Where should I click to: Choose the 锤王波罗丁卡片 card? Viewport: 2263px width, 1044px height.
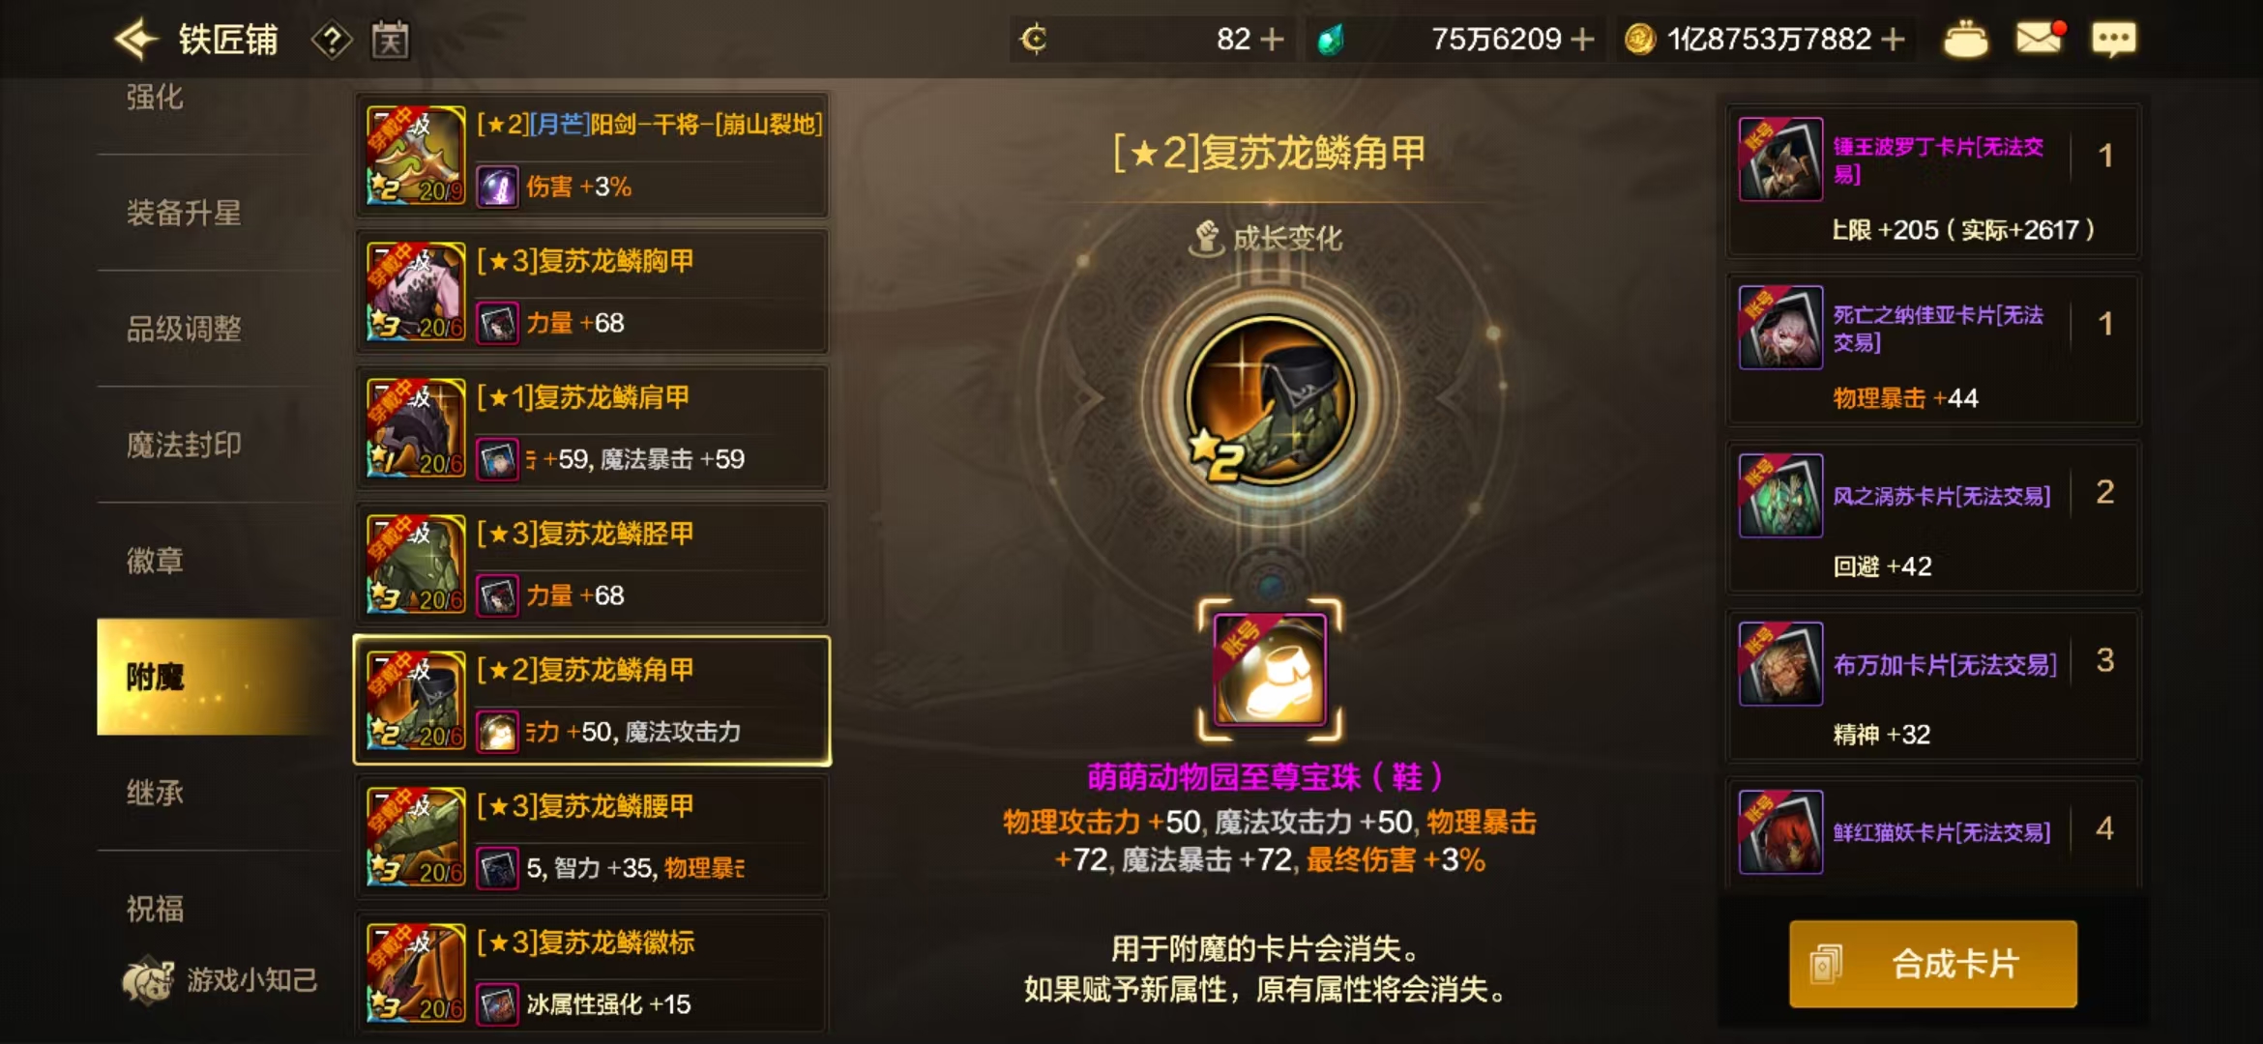coord(1933,181)
